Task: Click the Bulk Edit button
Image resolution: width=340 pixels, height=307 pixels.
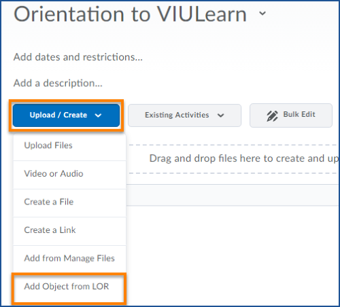Action: [291, 115]
